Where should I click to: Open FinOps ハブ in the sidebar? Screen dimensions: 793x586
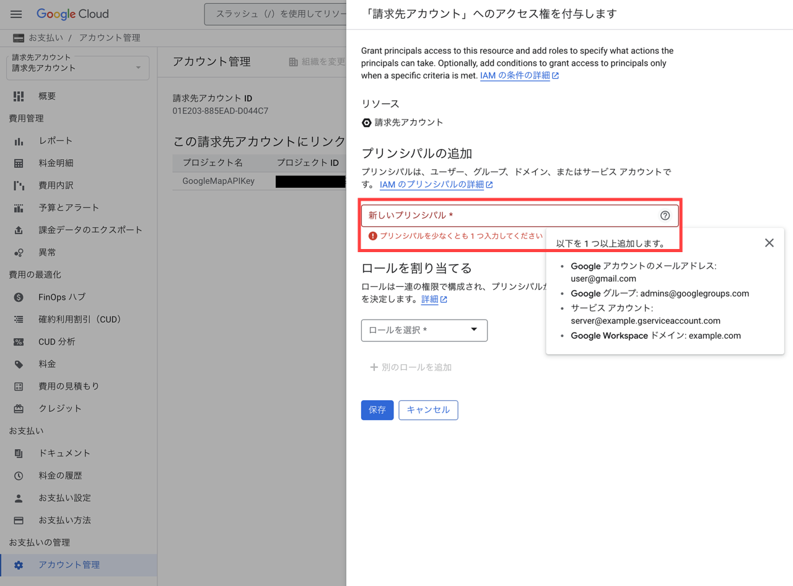[79, 297]
